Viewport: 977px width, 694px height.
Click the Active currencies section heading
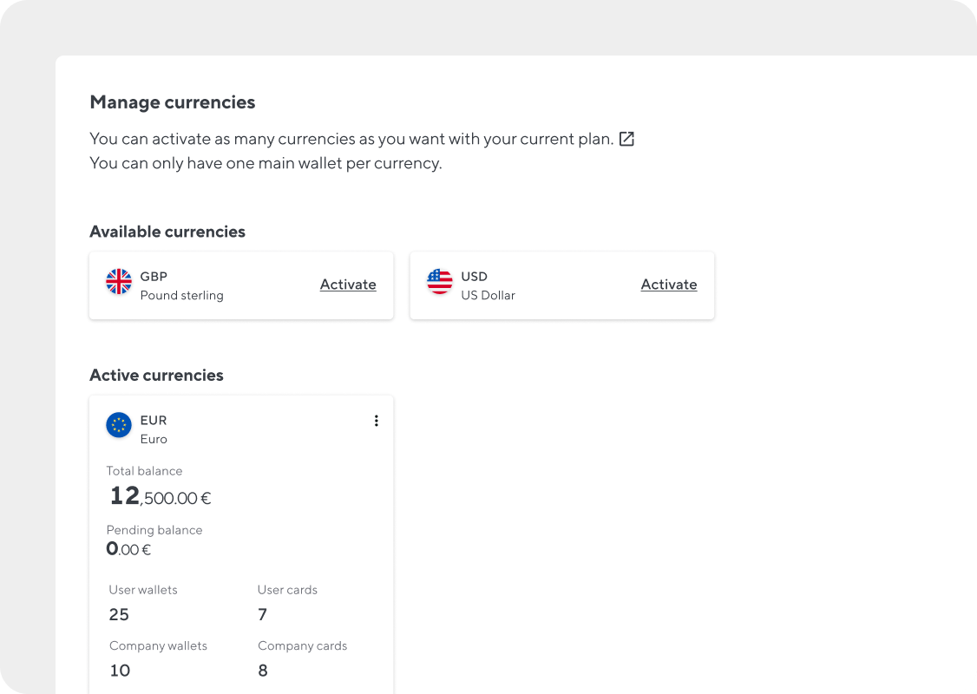156,376
